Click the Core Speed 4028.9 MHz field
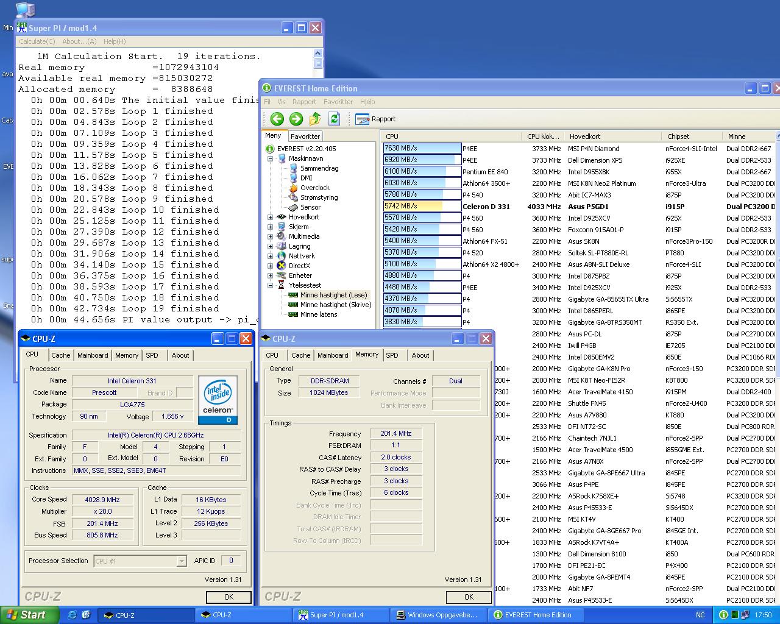780x624 pixels. click(102, 500)
